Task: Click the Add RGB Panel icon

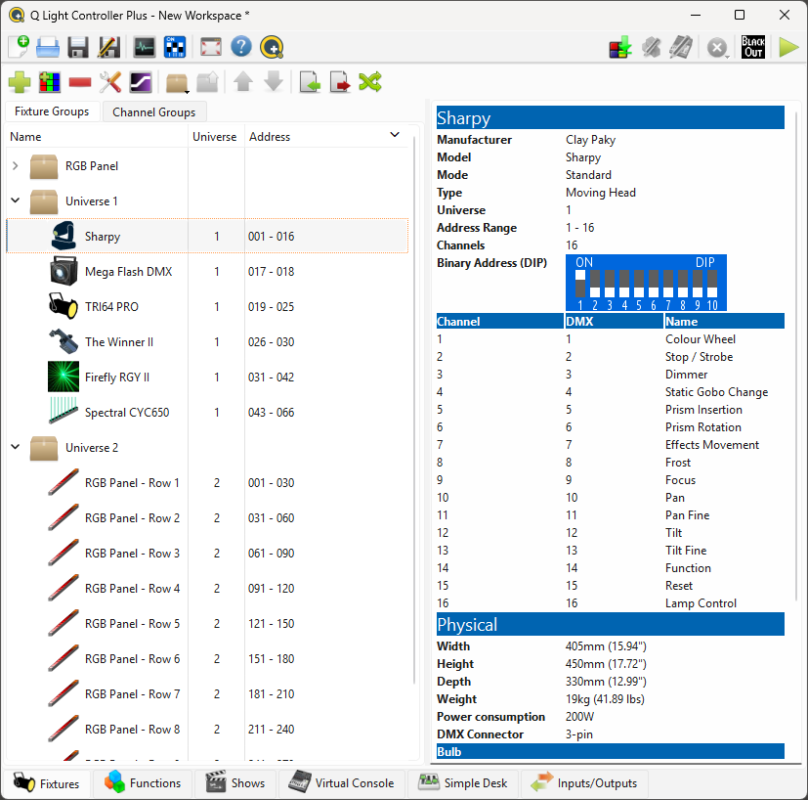Action: pyautogui.click(x=49, y=83)
